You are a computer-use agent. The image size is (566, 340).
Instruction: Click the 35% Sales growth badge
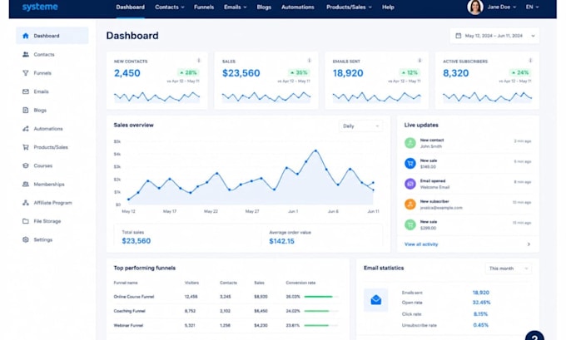pos(299,72)
